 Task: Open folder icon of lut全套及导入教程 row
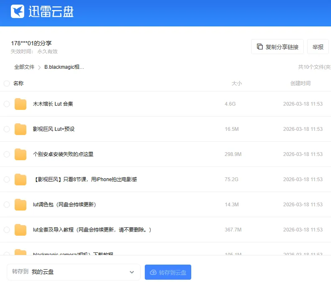click(x=21, y=230)
